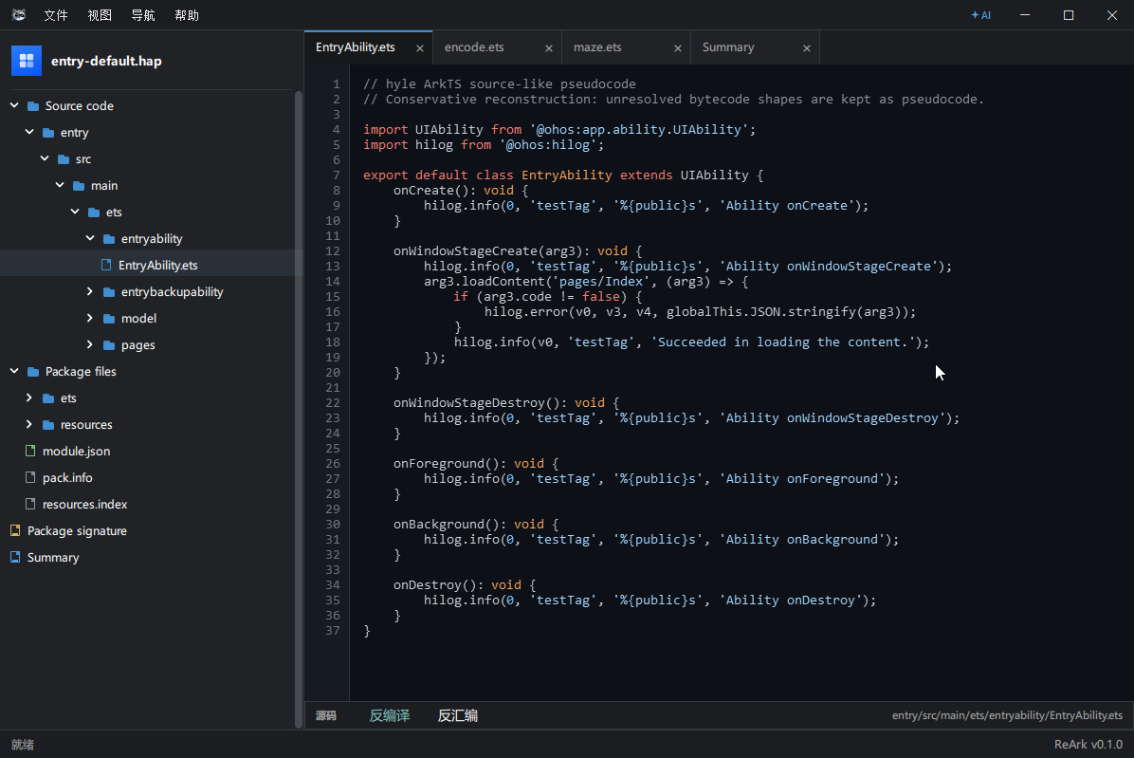The height and width of the screenshot is (758, 1134).
Task: Click the entrybackupability folder icon
Action: tap(109, 292)
